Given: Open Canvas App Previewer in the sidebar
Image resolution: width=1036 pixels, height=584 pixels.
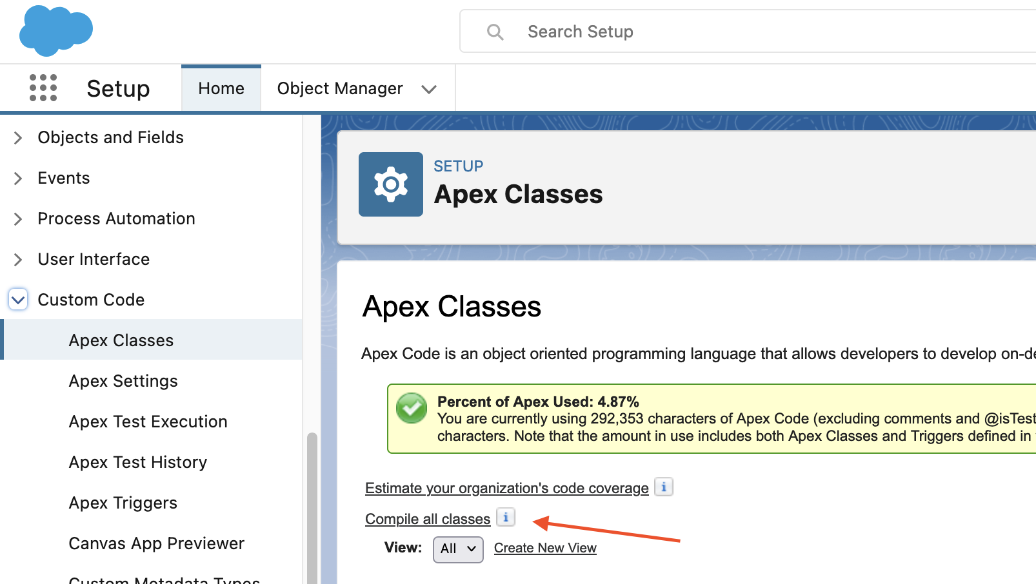Looking at the screenshot, I should [157, 543].
